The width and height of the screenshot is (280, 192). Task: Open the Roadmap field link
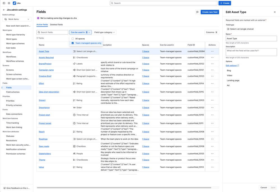click(43, 139)
